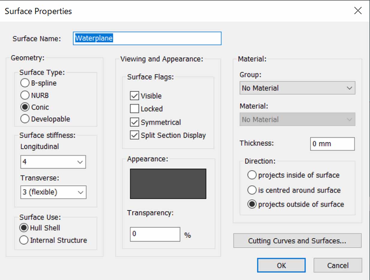Open the material Group dropdown
Image resolution: width=370 pixels, height=280 pixels.
click(x=297, y=88)
